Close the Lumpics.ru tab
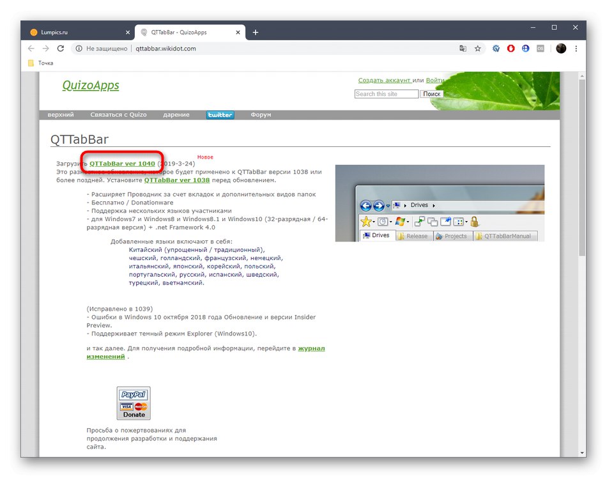 tap(128, 33)
